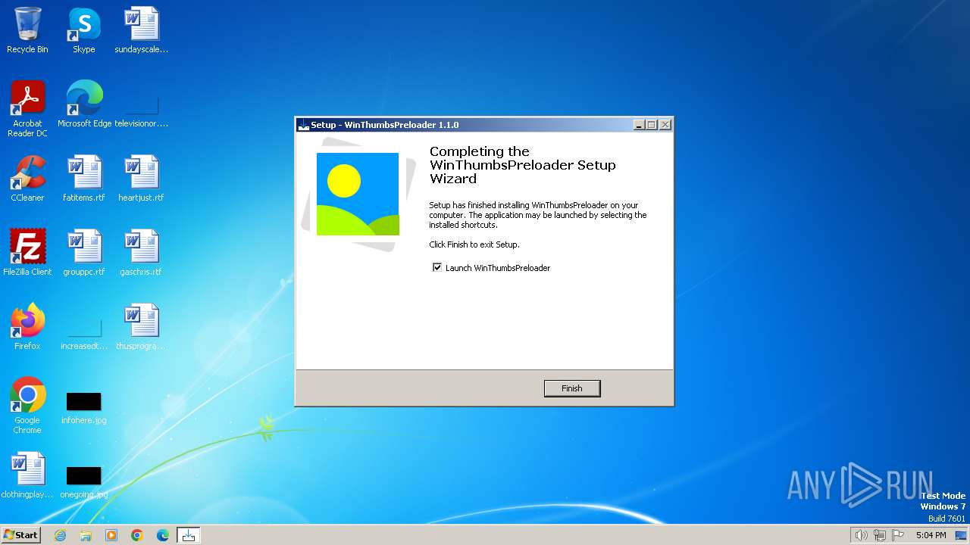Launch the Microsoft Edge desktop shortcut
The width and height of the screenshot is (970, 545).
click(84, 104)
